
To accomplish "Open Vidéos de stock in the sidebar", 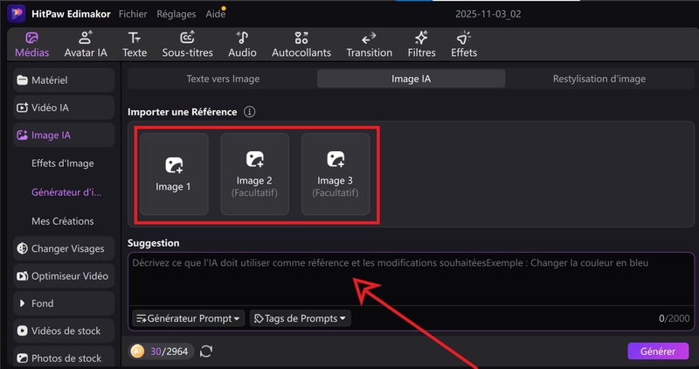I will [x=64, y=331].
